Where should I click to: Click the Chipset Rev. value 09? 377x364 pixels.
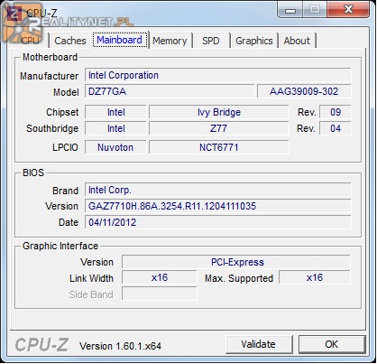[336, 112]
